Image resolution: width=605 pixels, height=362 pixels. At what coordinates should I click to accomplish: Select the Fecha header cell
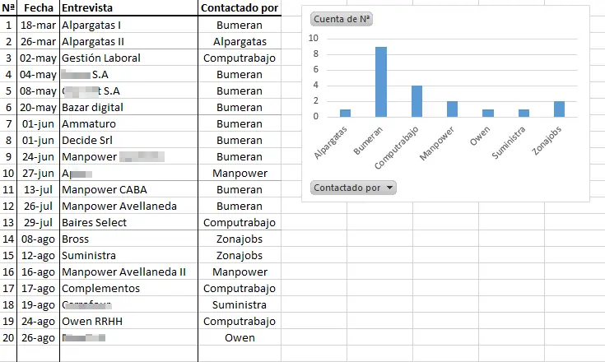pos(39,7)
